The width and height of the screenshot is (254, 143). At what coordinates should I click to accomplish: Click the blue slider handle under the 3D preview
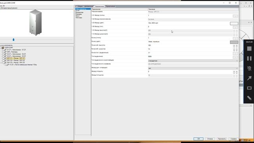pyautogui.click(x=13, y=40)
